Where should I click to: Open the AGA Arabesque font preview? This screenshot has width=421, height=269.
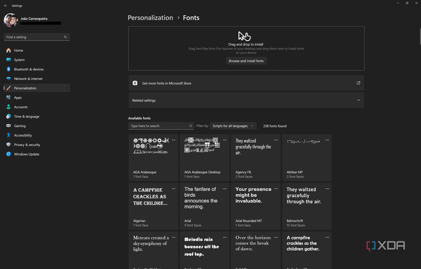(153, 158)
